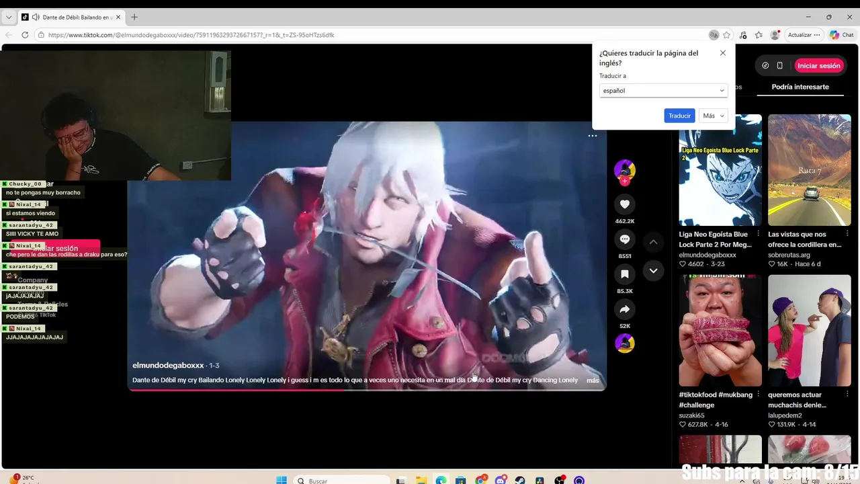Click the '8551' comments count
Screen dimensions: 860x484
(x=625, y=256)
